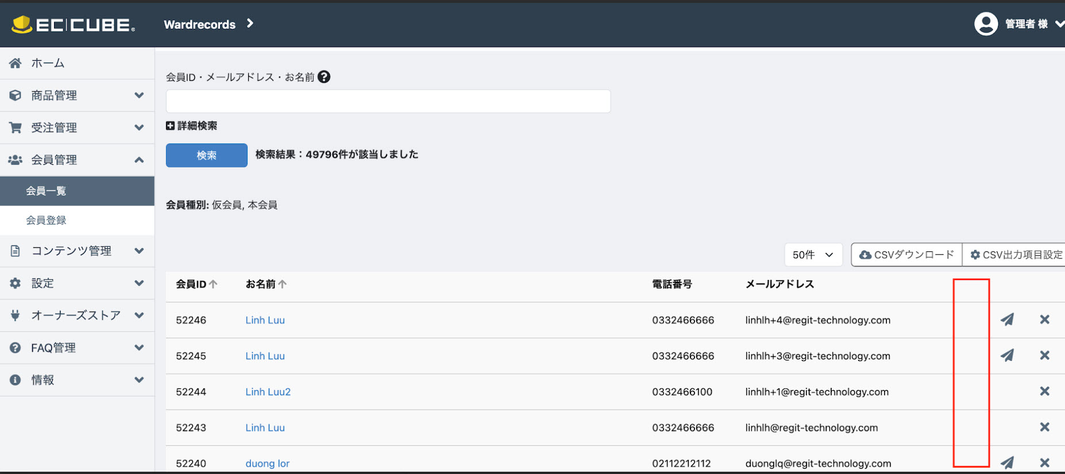Collapse the 会員管理 sidebar menu

coord(77,160)
